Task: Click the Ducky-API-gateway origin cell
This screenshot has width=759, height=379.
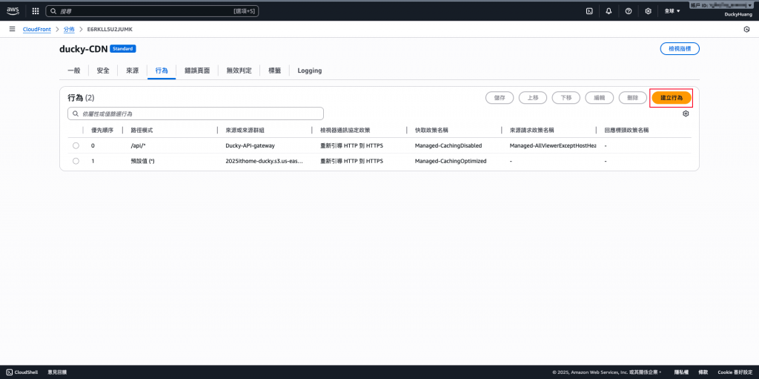Action: pyautogui.click(x=251, y=145)
